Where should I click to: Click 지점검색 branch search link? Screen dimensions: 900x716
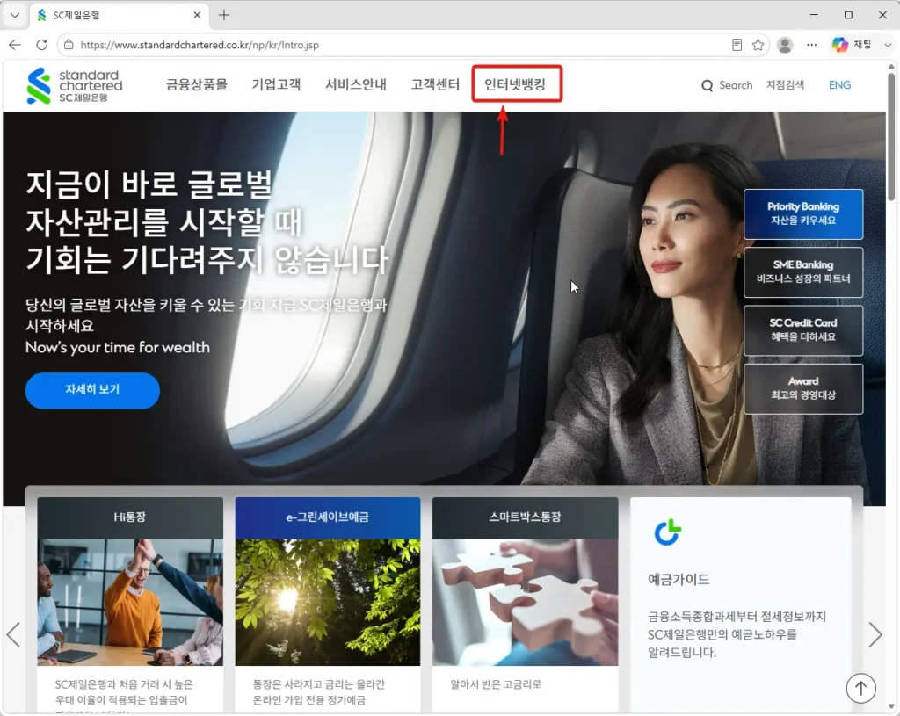785,85
